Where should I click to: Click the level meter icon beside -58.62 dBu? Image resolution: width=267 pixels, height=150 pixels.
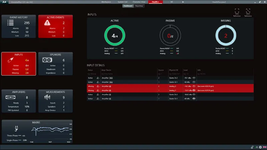click(194, 94)
